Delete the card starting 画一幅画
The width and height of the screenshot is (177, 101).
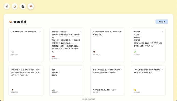pyautogui.click(x=162, y=31)
